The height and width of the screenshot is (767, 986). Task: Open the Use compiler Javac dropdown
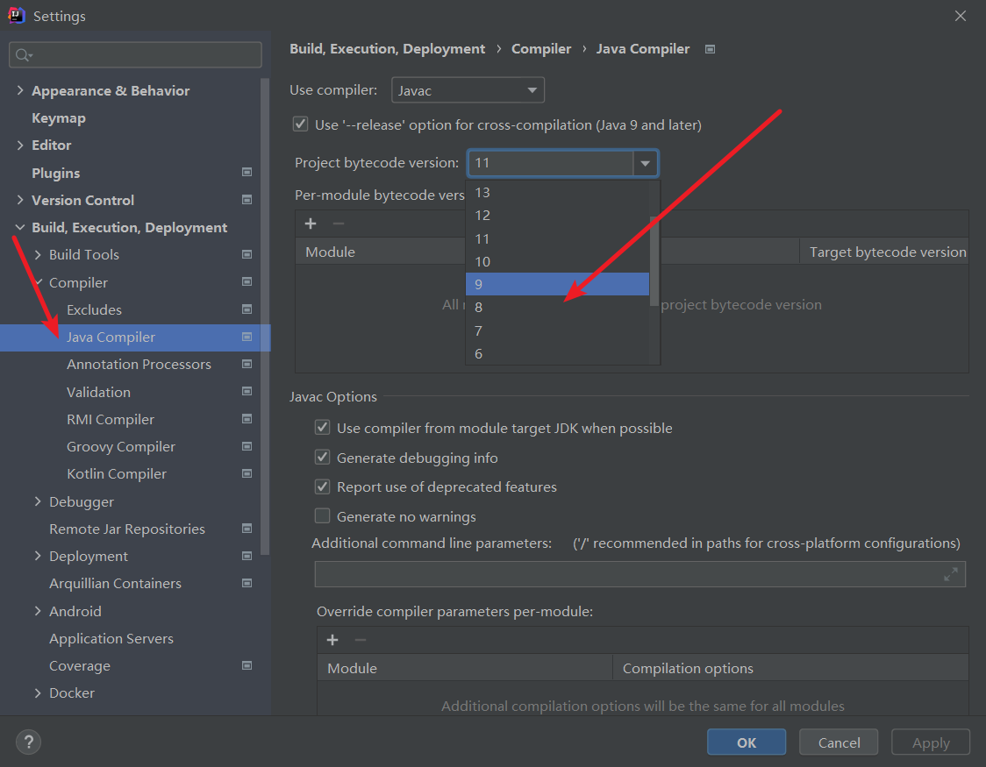[x=468, y=90]
